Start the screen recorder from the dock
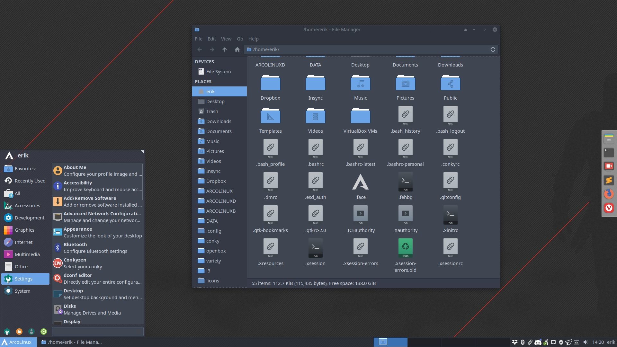Screen dimensions: 617x347 tap(609, 166)
